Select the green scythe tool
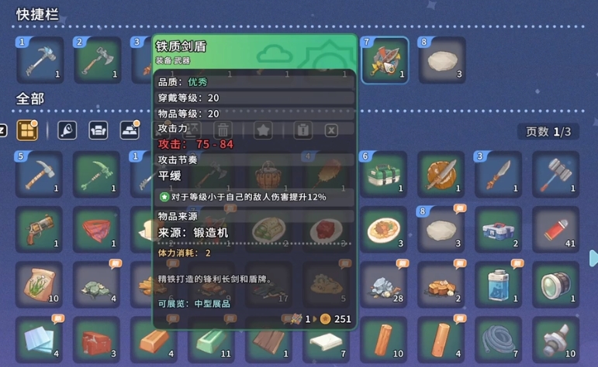Image resolution: width=598 pixels, height=367 pixels. [x=96, y=174]
